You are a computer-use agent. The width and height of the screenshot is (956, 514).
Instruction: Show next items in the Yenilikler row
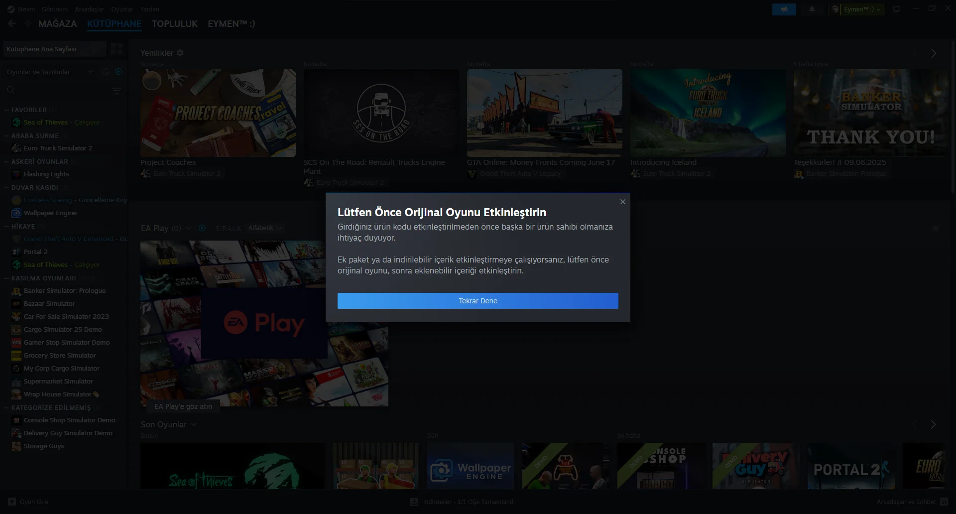934,53
